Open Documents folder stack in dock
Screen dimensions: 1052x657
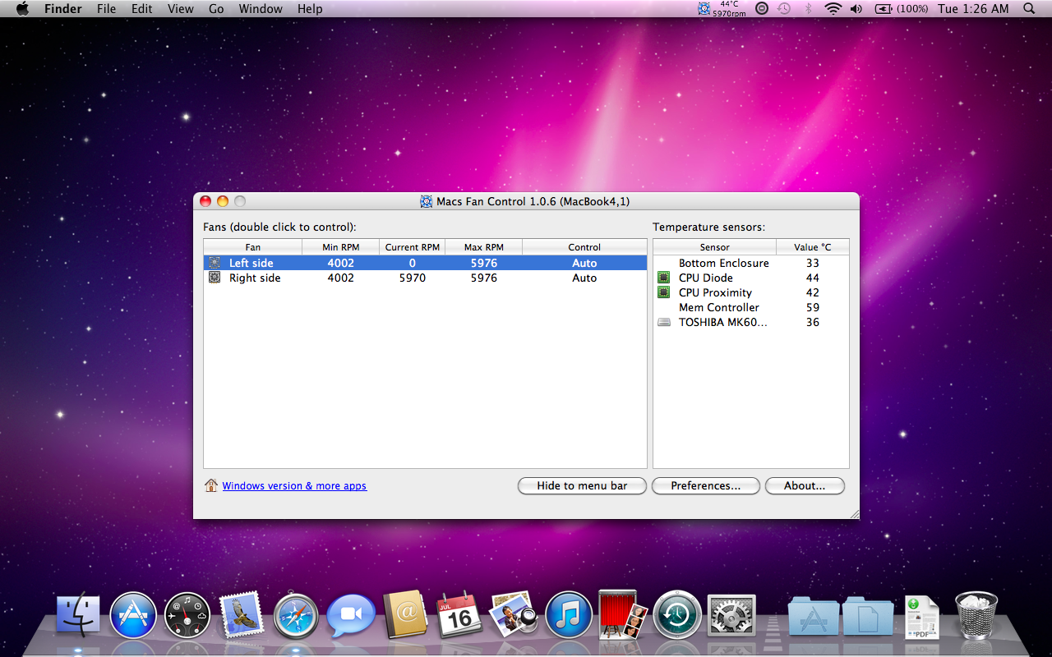(868, 617)
